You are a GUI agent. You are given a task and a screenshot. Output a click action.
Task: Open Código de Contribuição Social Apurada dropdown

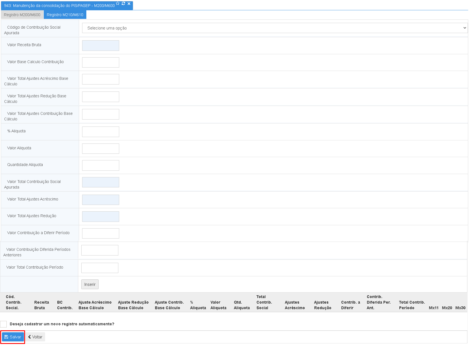point(275,28)
